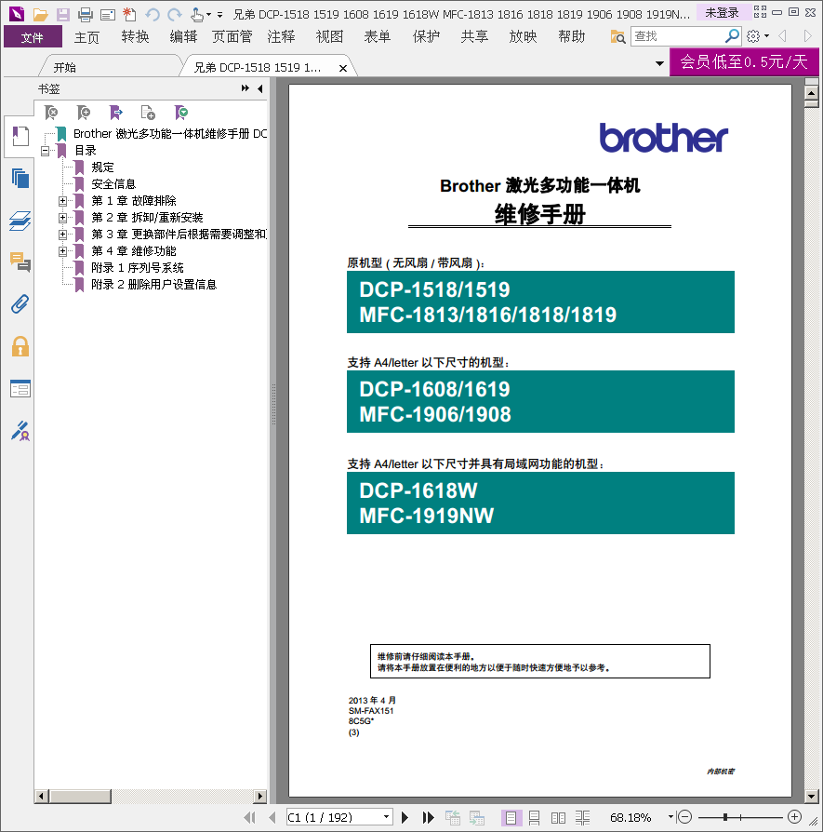Collapse the 目录 bookmark node
This screenshot has height=832, width=823.
click(x=45, y=151)
